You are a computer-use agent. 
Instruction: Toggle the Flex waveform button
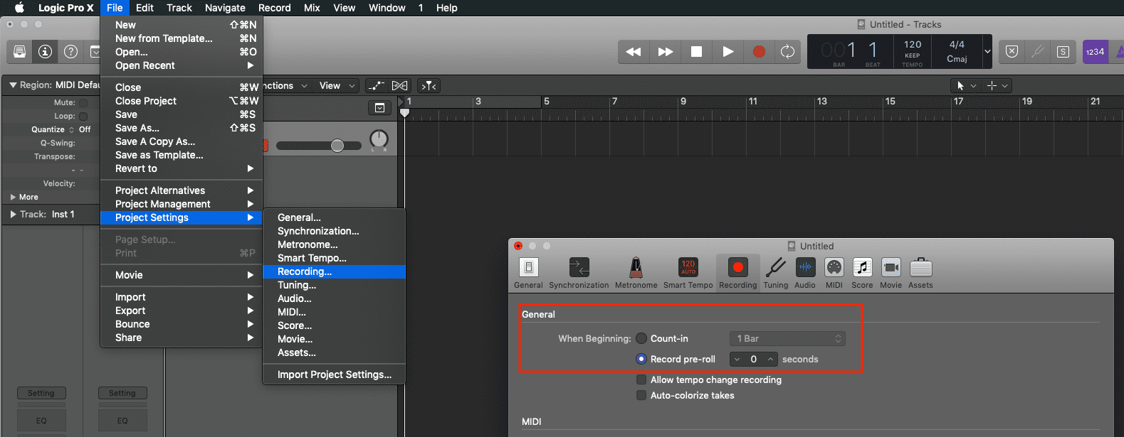400,85
